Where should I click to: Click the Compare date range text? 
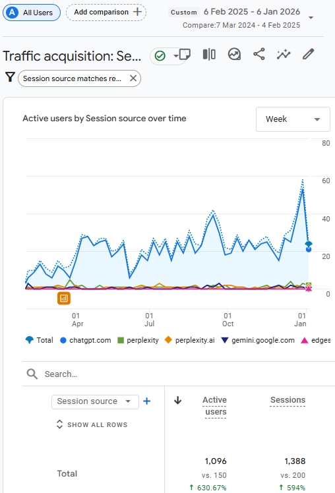[241, 25]
